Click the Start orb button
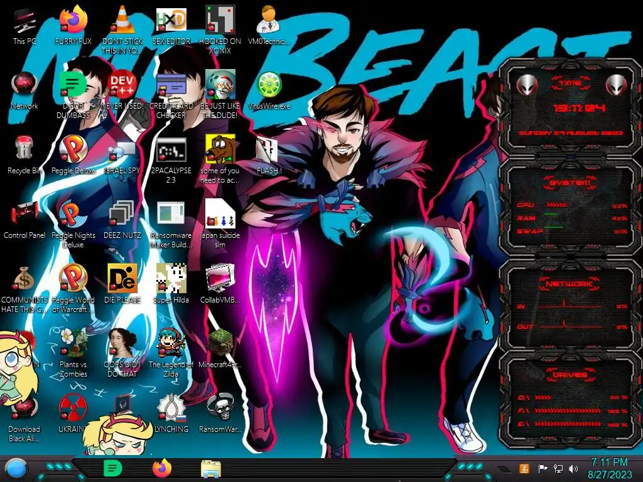This screenshot has width=643, height=482. [16, 468]
